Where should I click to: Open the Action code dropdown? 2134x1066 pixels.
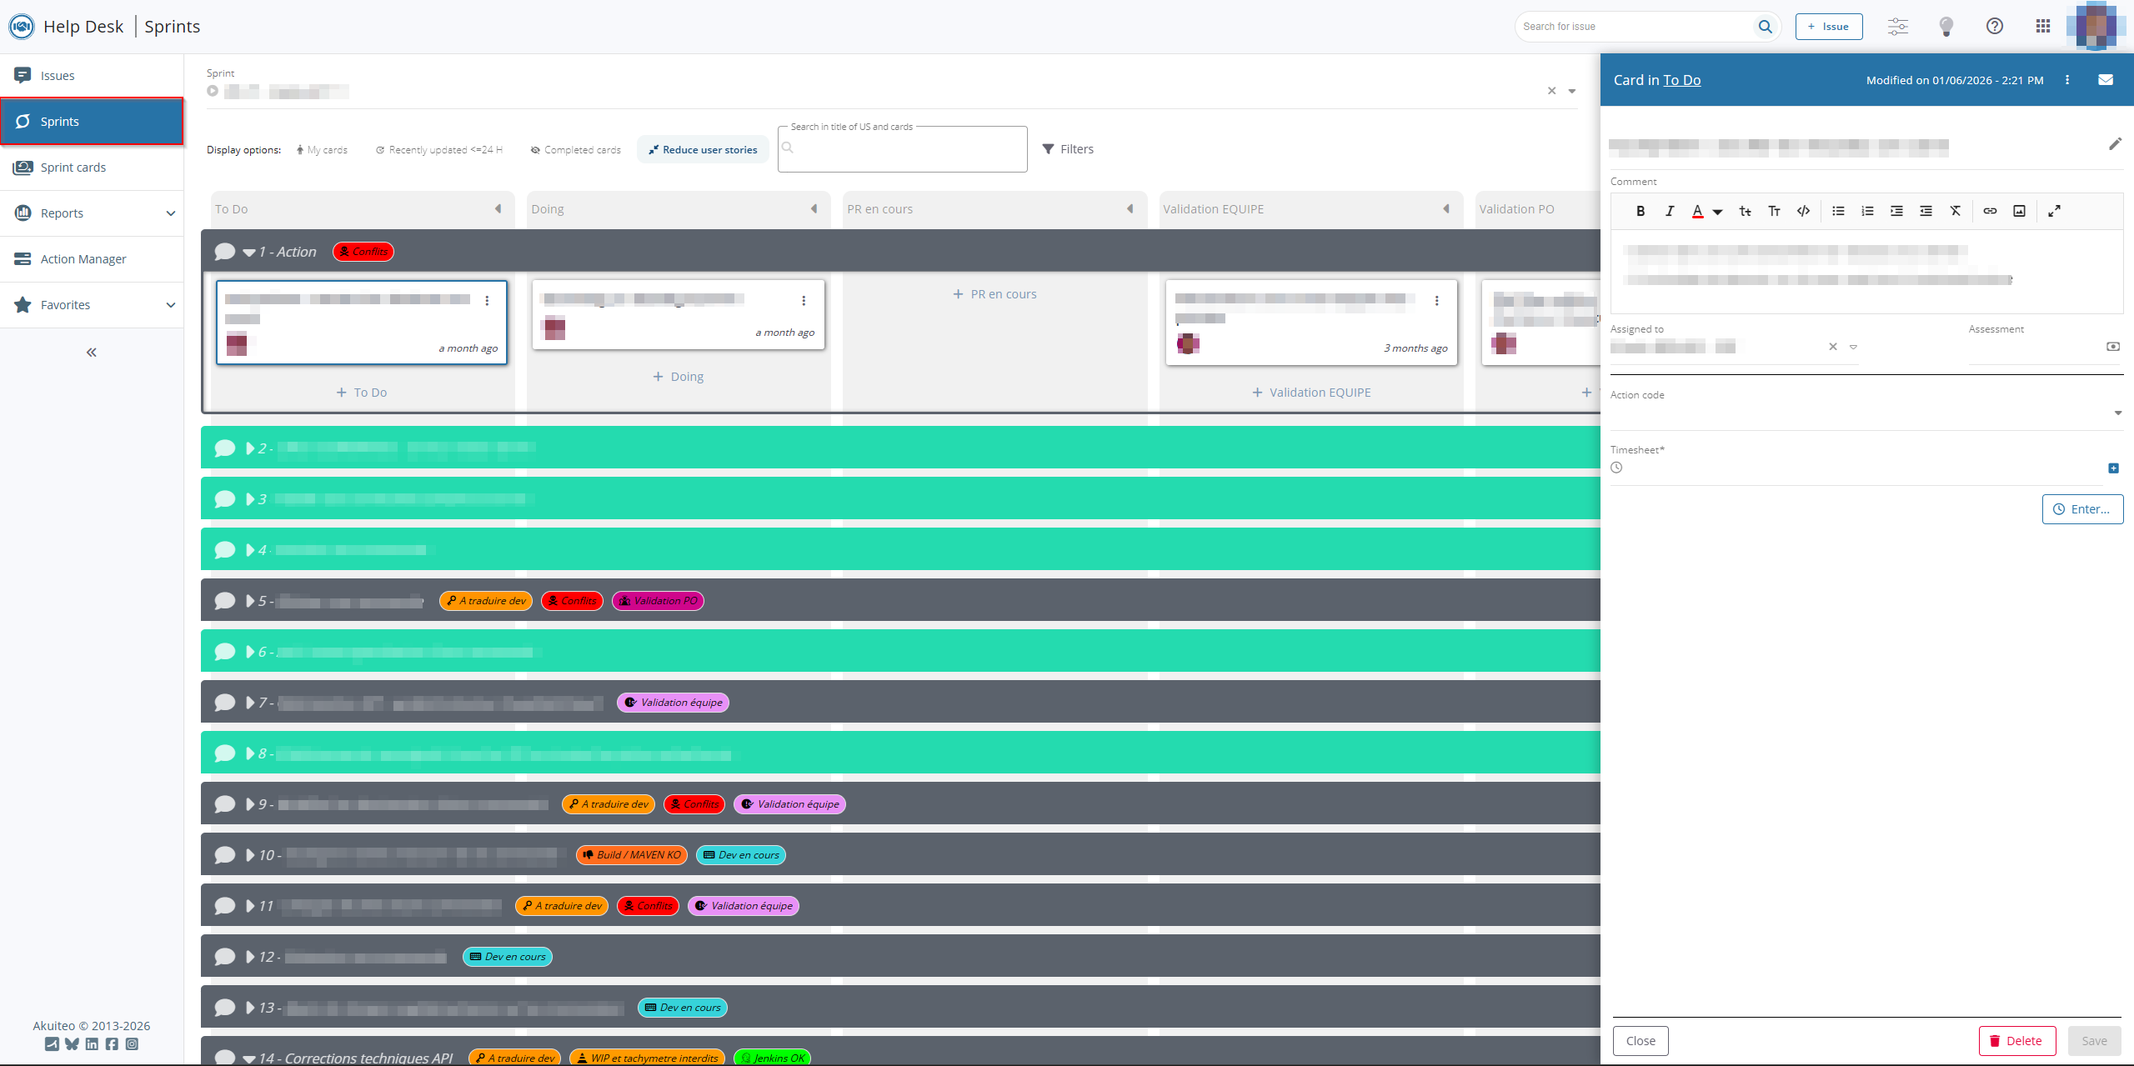[2117, 413]
